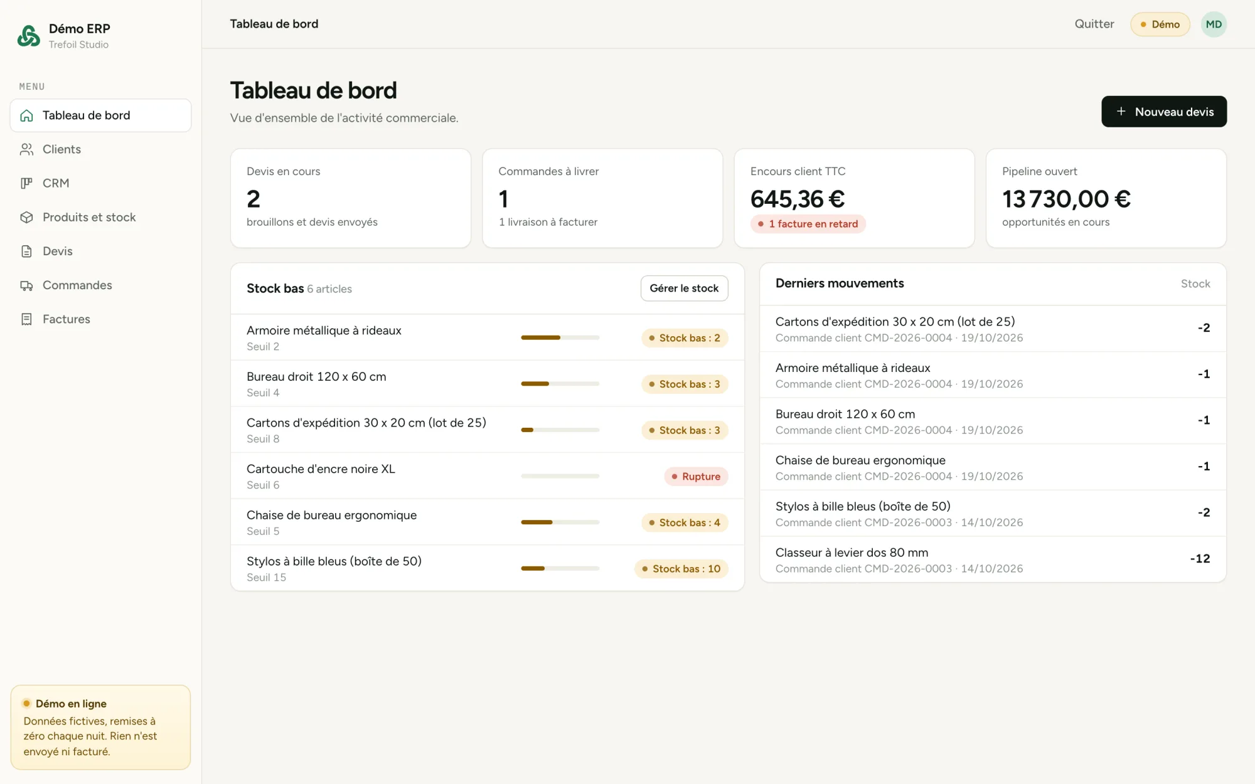
Task: Click Chaise de bureau ergonomique in Derniers mouvements
Action: (x=993, y=467)
